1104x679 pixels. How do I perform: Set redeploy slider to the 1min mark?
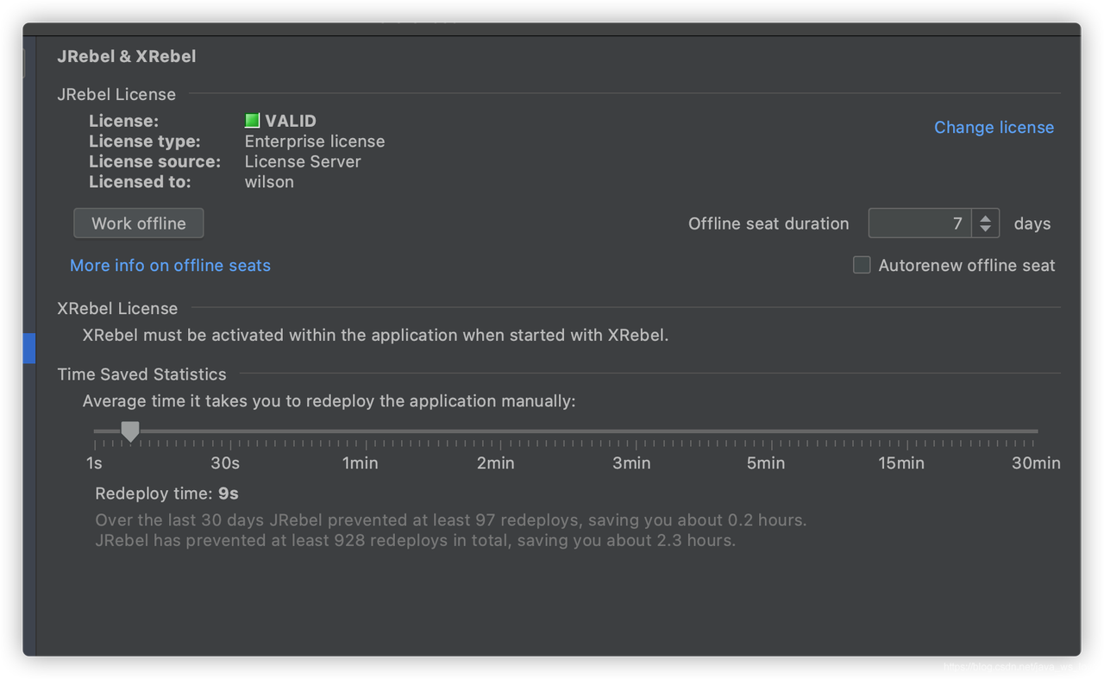(360, 431)
